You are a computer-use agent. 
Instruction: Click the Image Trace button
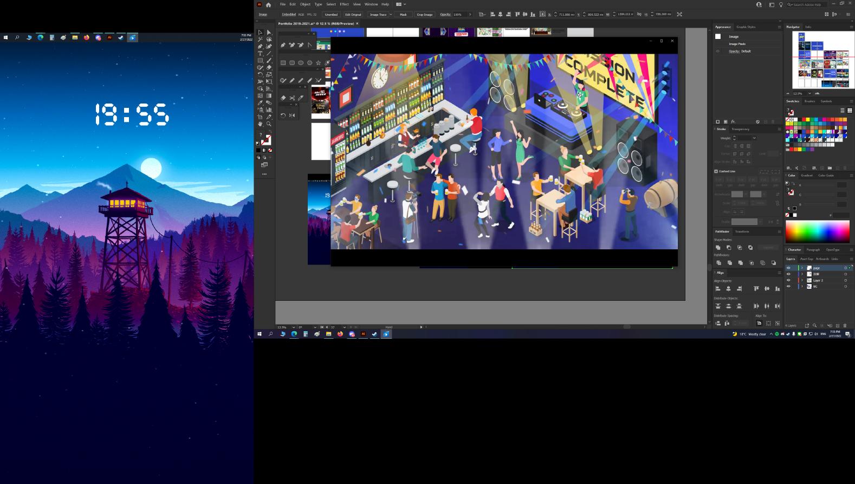click(x=378, y=15)
